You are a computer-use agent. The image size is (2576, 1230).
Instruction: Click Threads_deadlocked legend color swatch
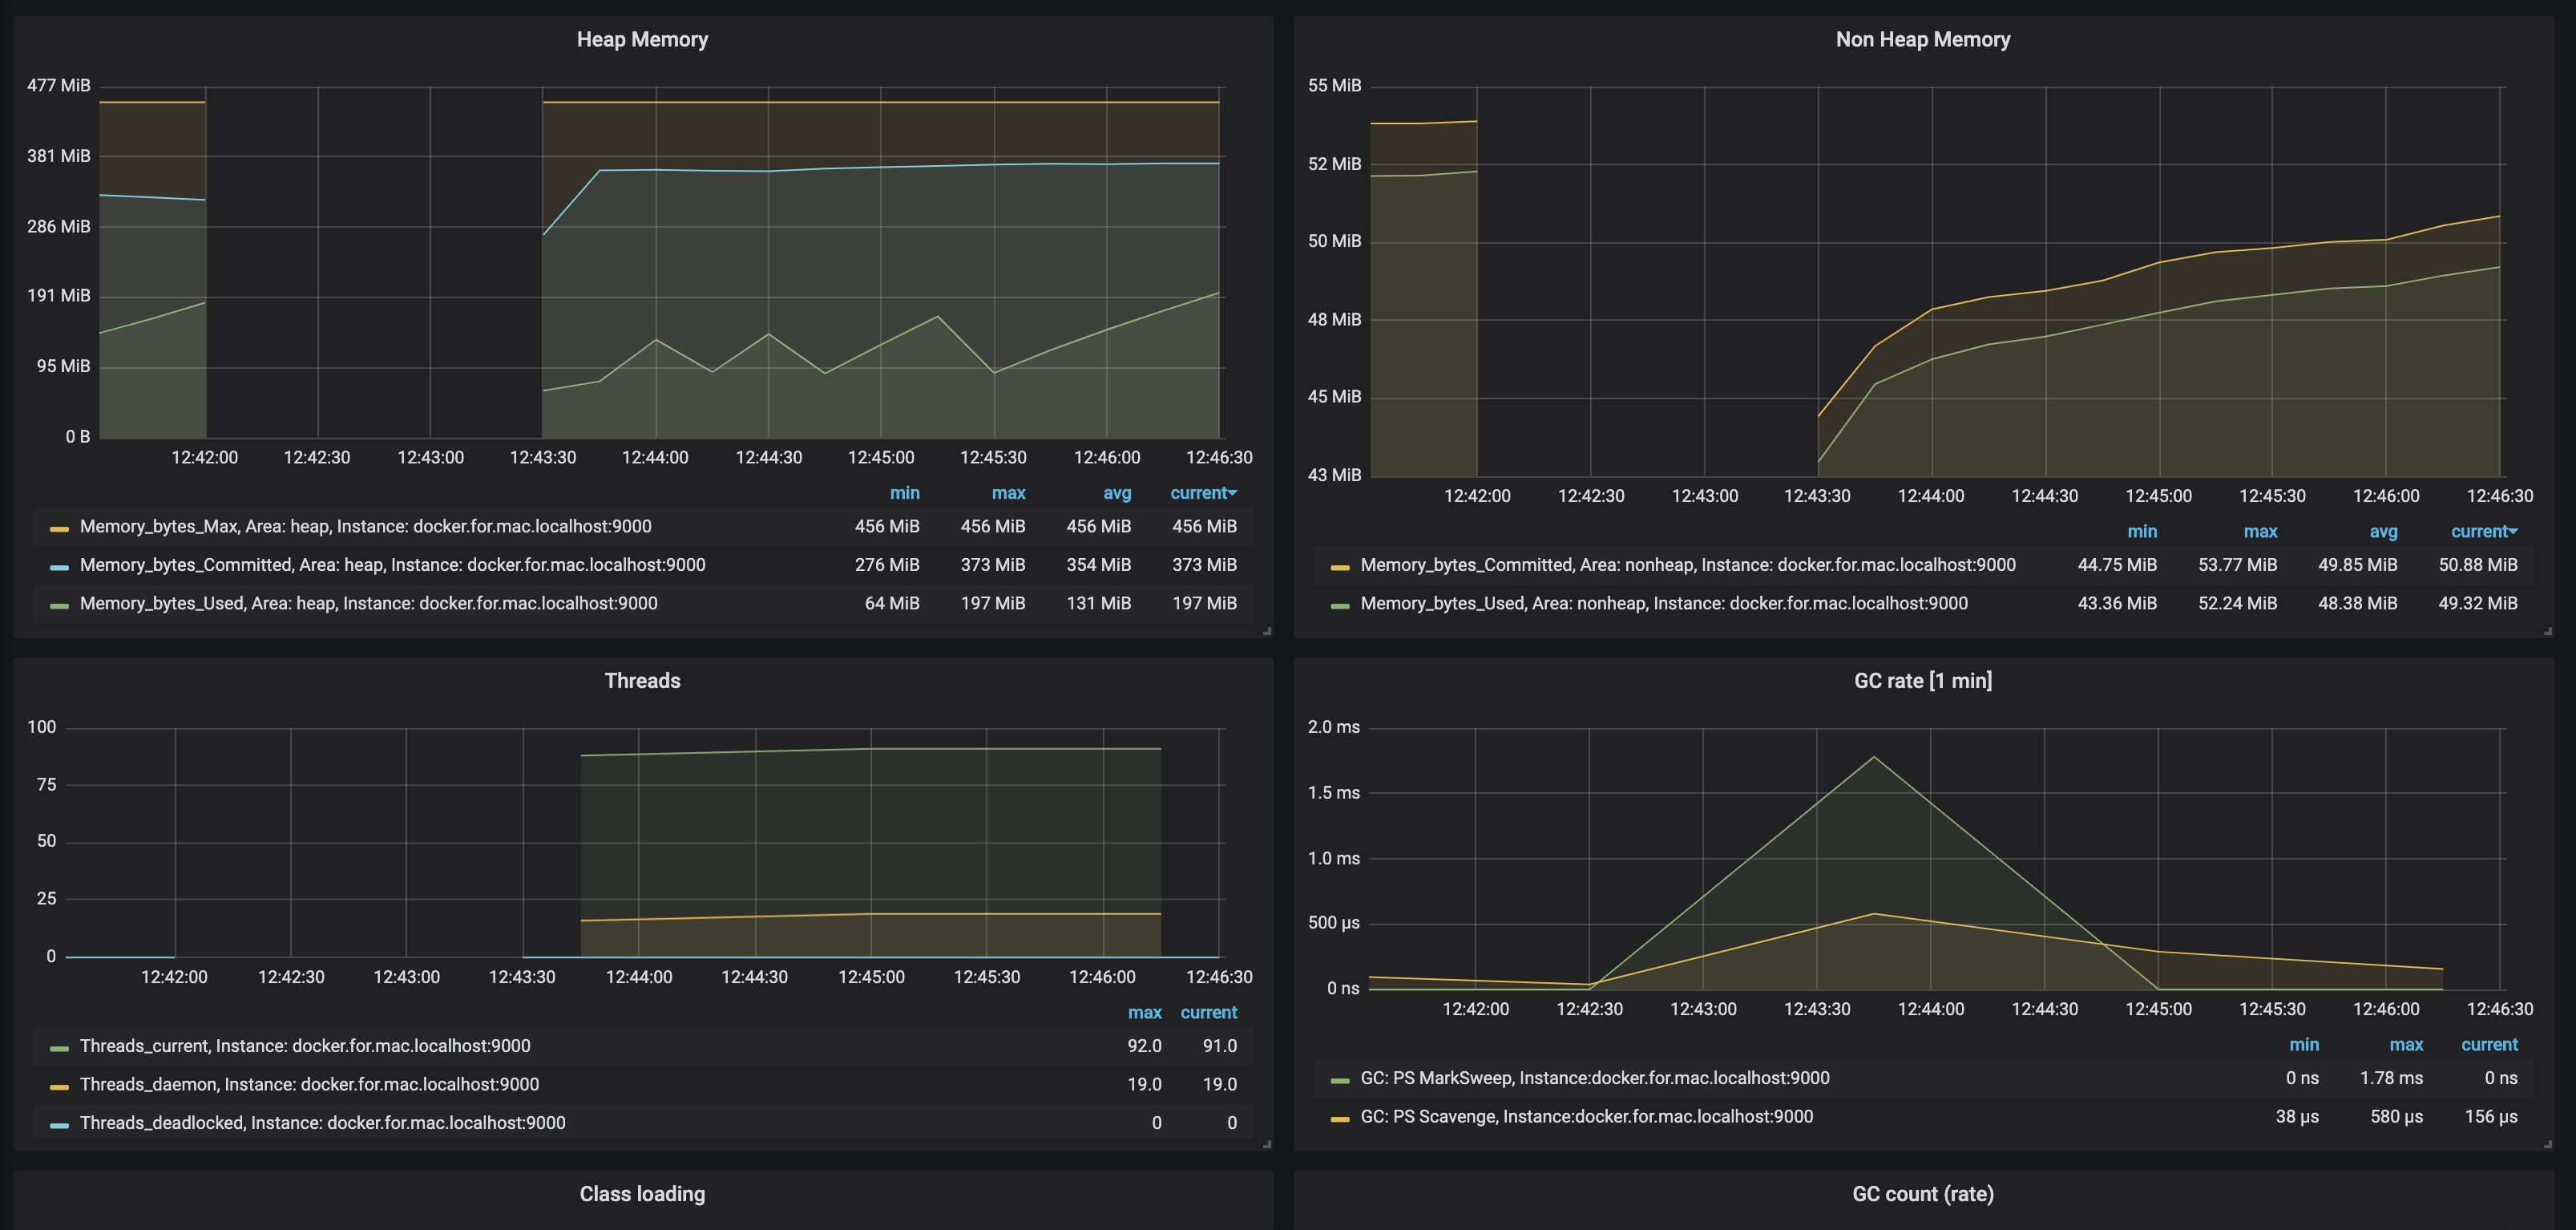59,1125
